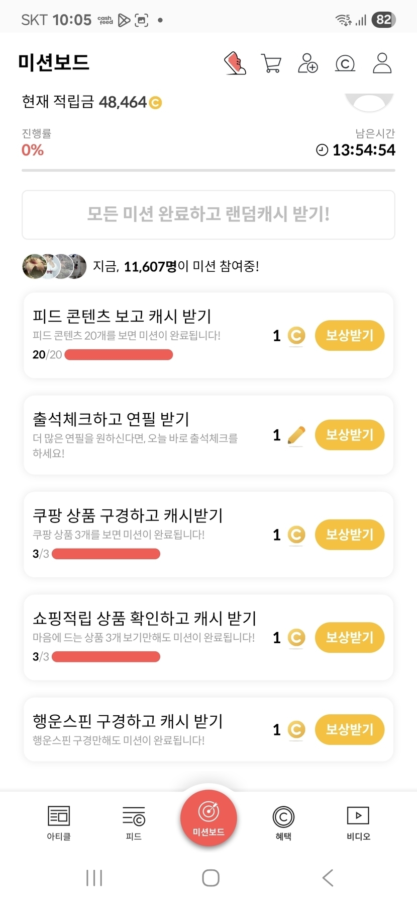
Task: Claim reward for 쇼핑적립 상품 확인 mission
Action: click(x=349, y=637)
